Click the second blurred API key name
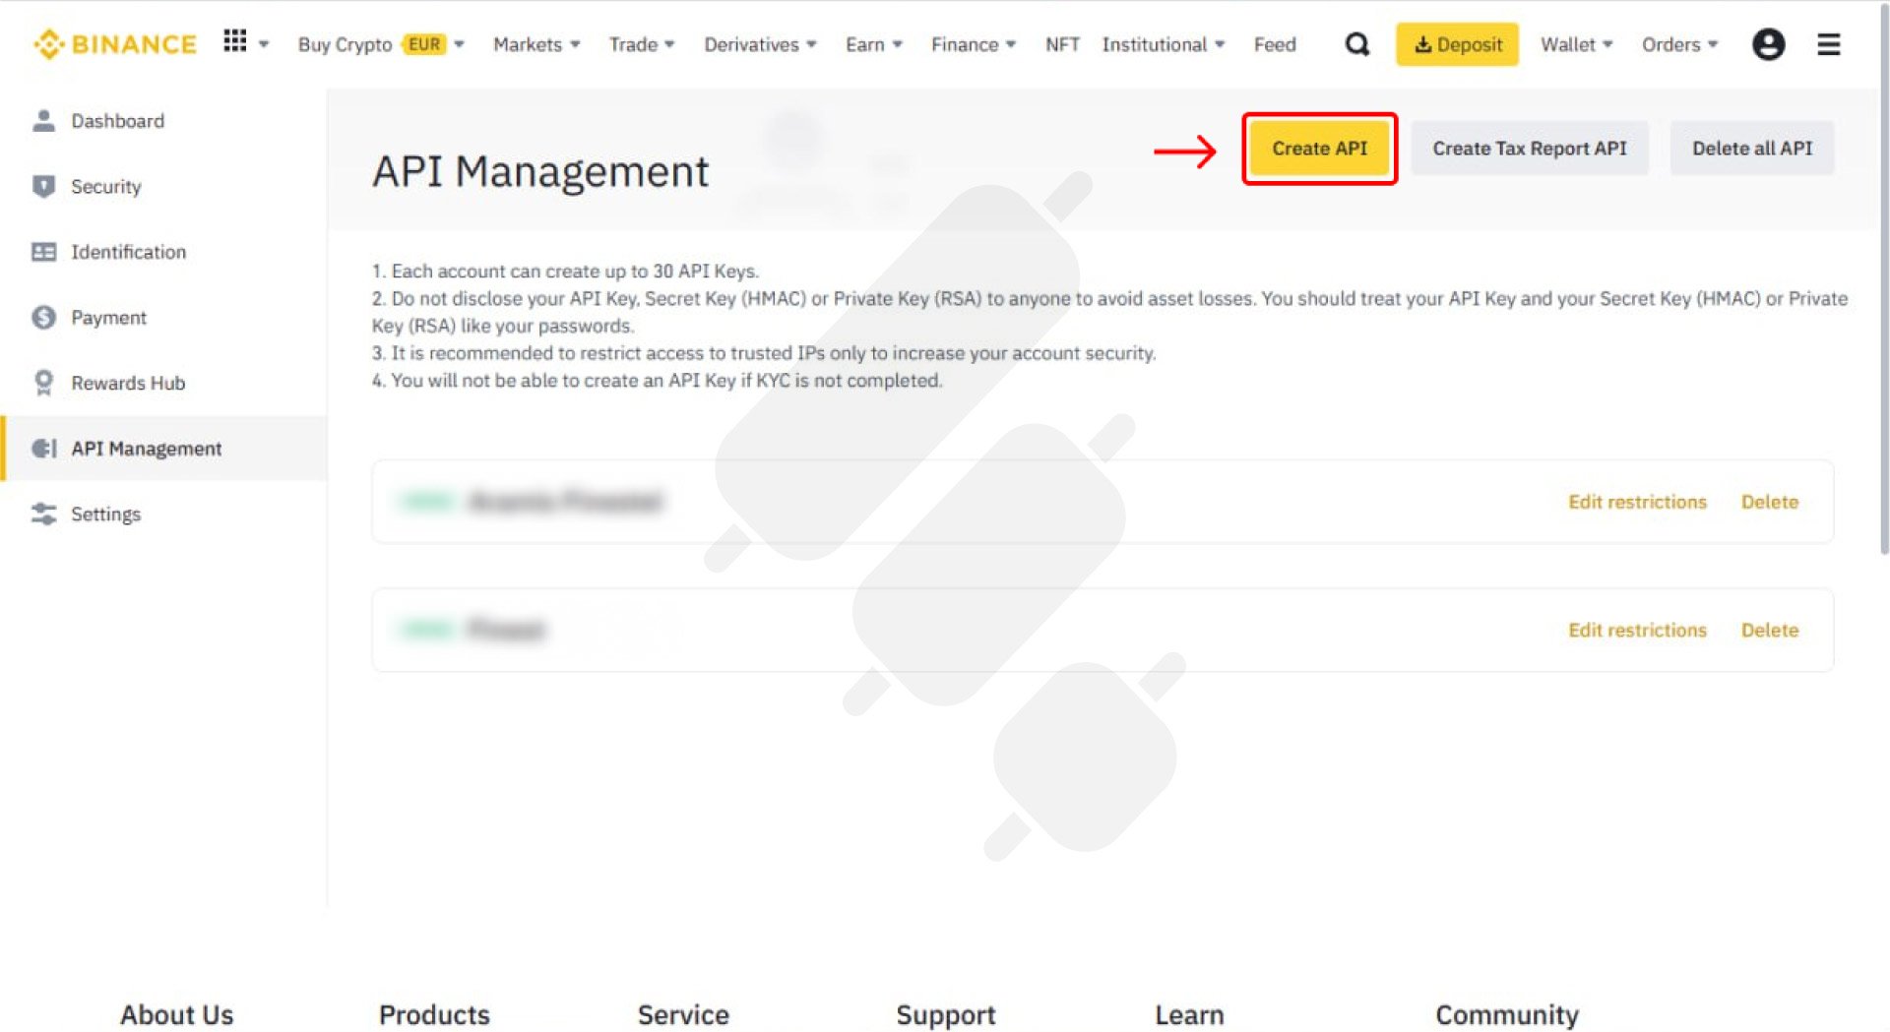 click(506, 630)
